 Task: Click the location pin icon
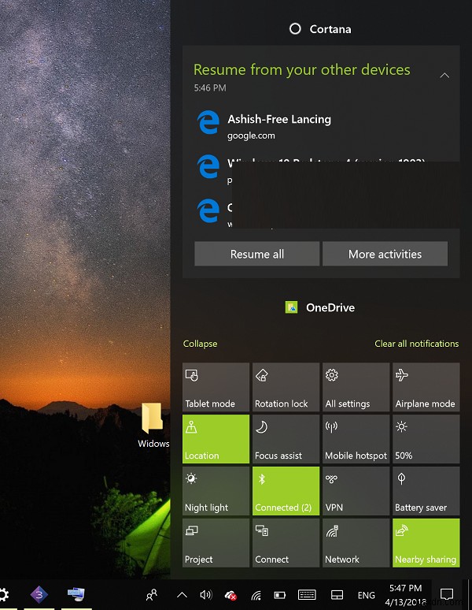(x=191, y=427)
